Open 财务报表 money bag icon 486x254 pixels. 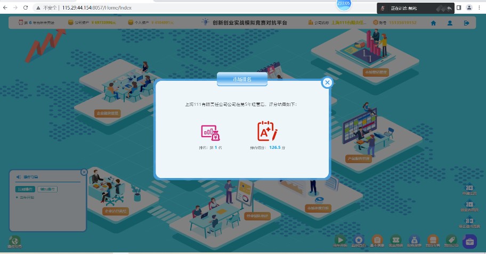(x=414, y=240)
